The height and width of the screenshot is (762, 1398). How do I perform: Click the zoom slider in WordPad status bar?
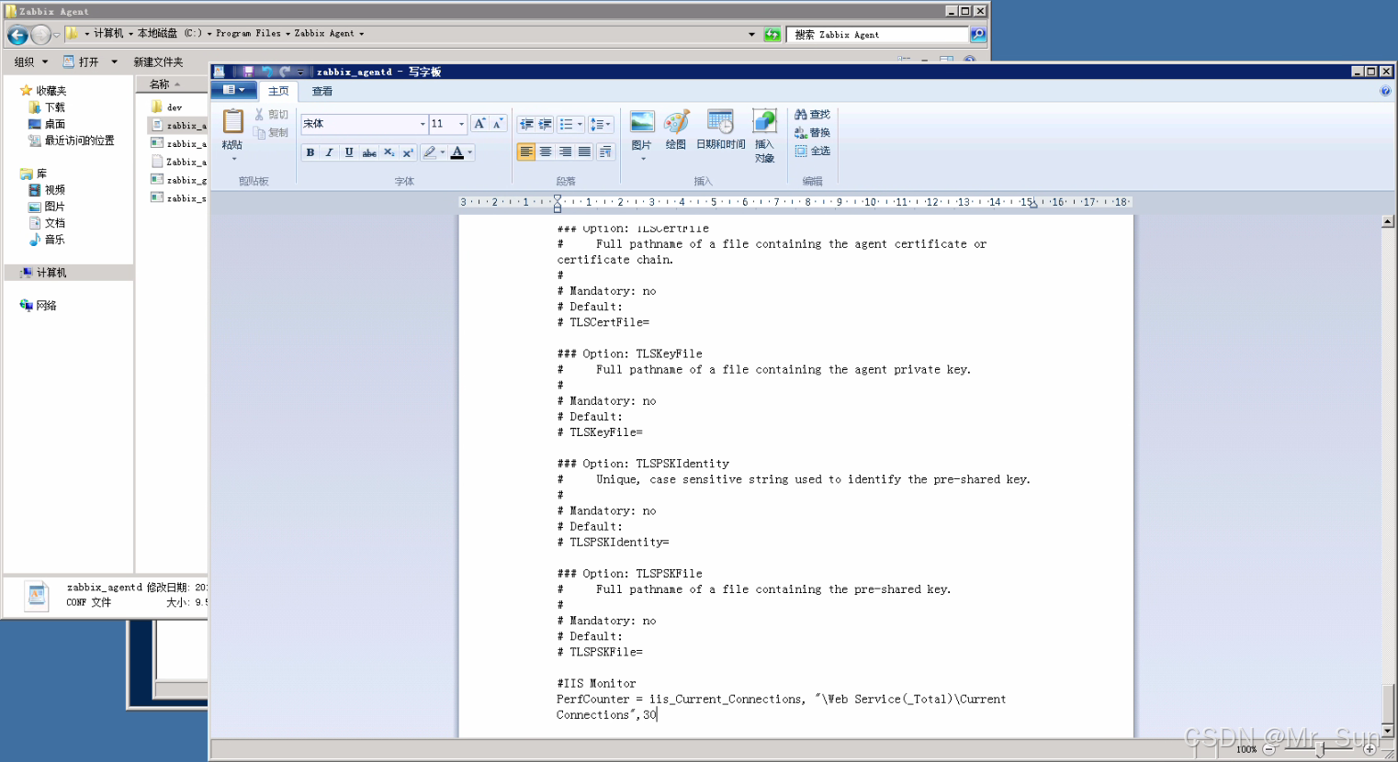(x=1319, y=749)
